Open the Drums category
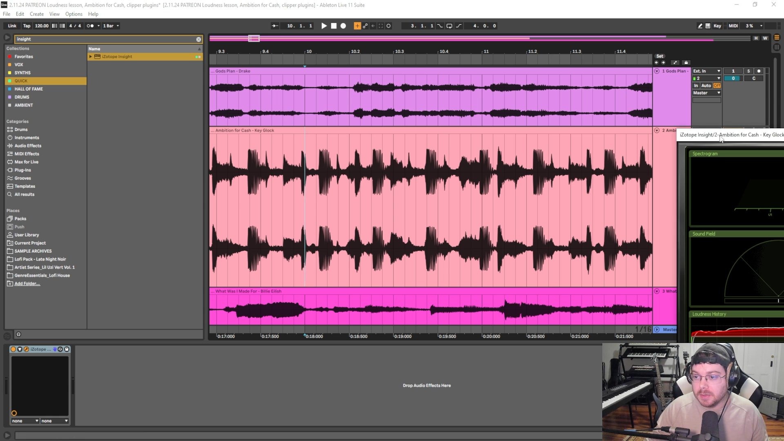784x441 pixels. [21, 129]
